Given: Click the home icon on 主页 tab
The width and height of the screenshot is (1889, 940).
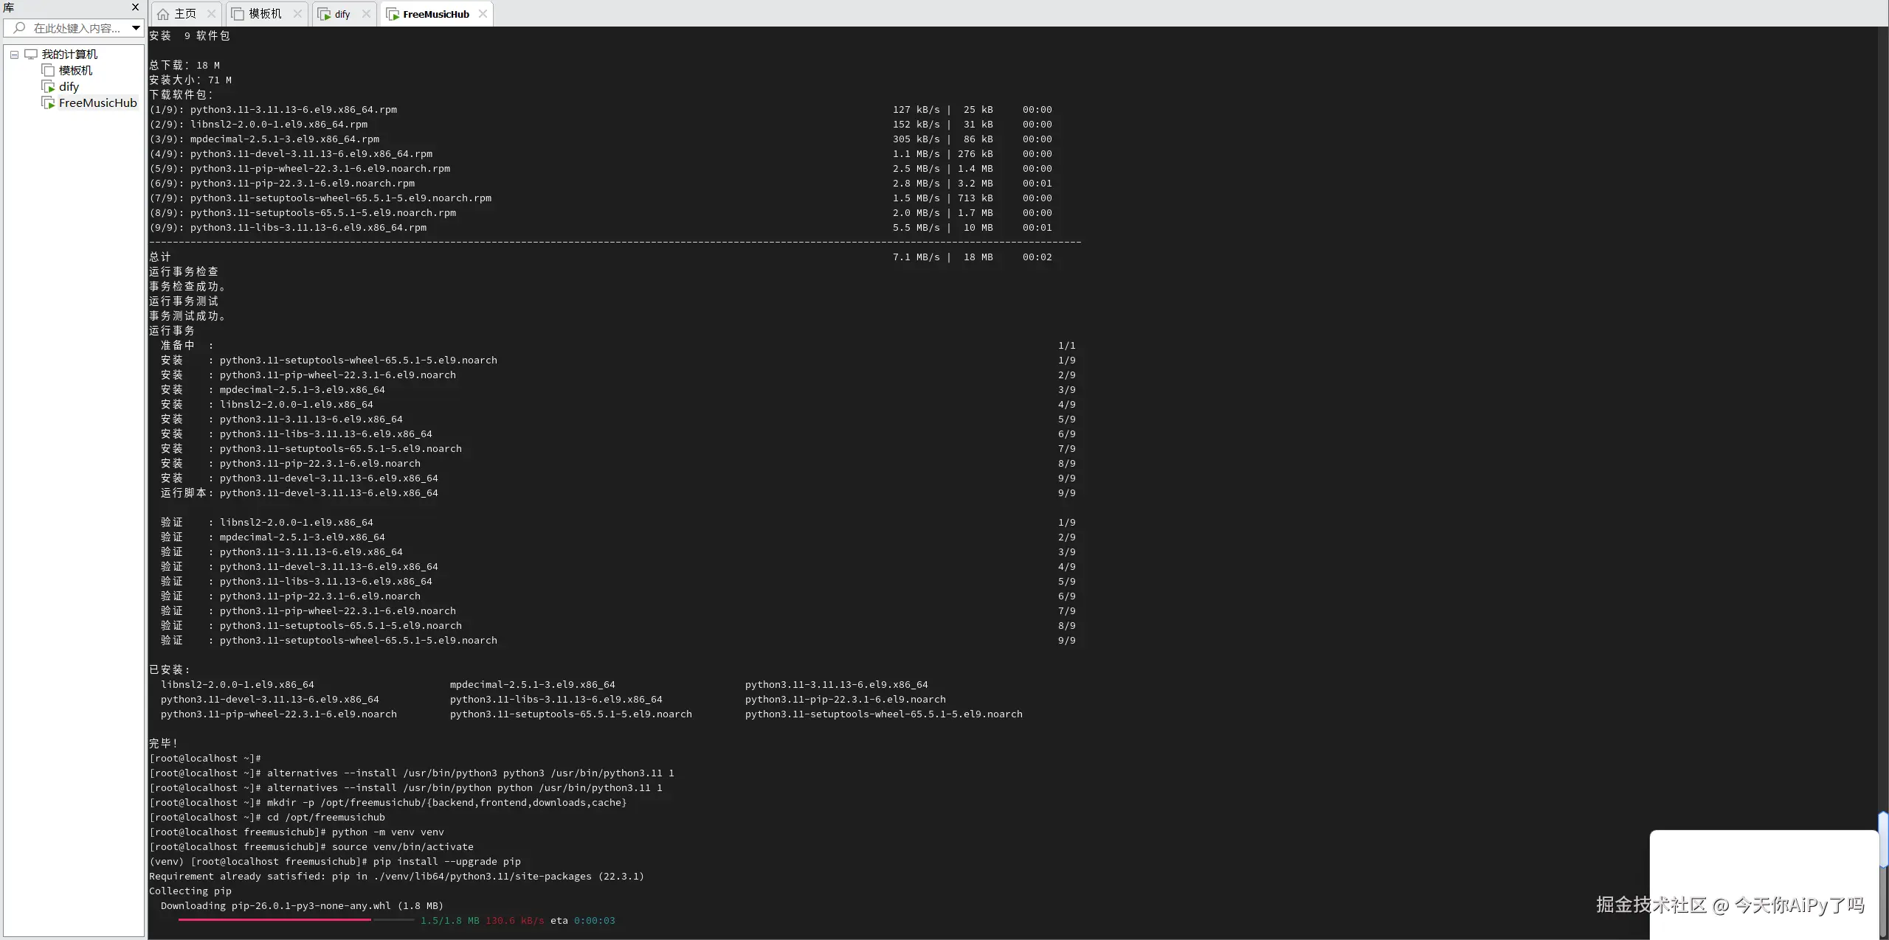Looking at the screenshot, I should pos(163,14).
